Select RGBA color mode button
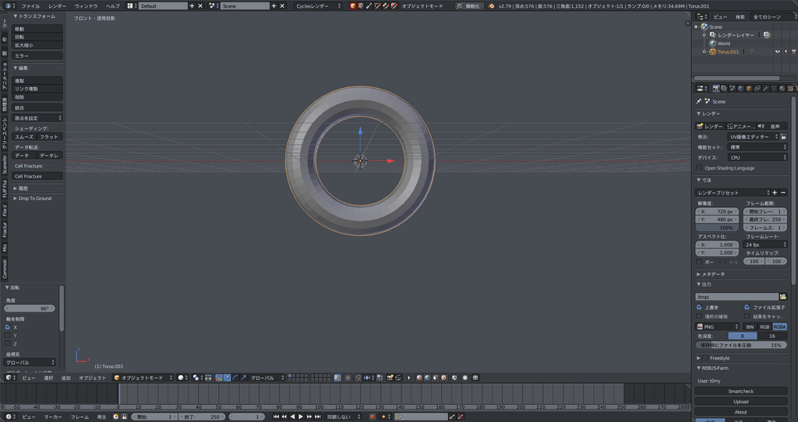This screenshot has height=422, width=798. point(779,327)
